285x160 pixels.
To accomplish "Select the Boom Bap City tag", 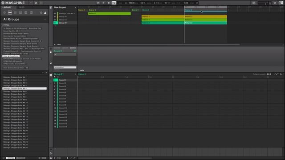I will [35, 28].
